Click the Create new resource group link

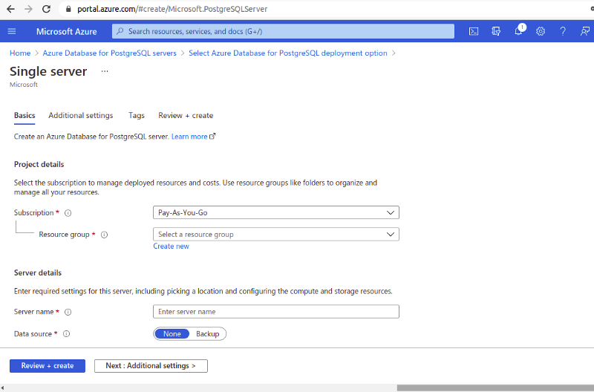pyautogui.click(x=171, y=246)
